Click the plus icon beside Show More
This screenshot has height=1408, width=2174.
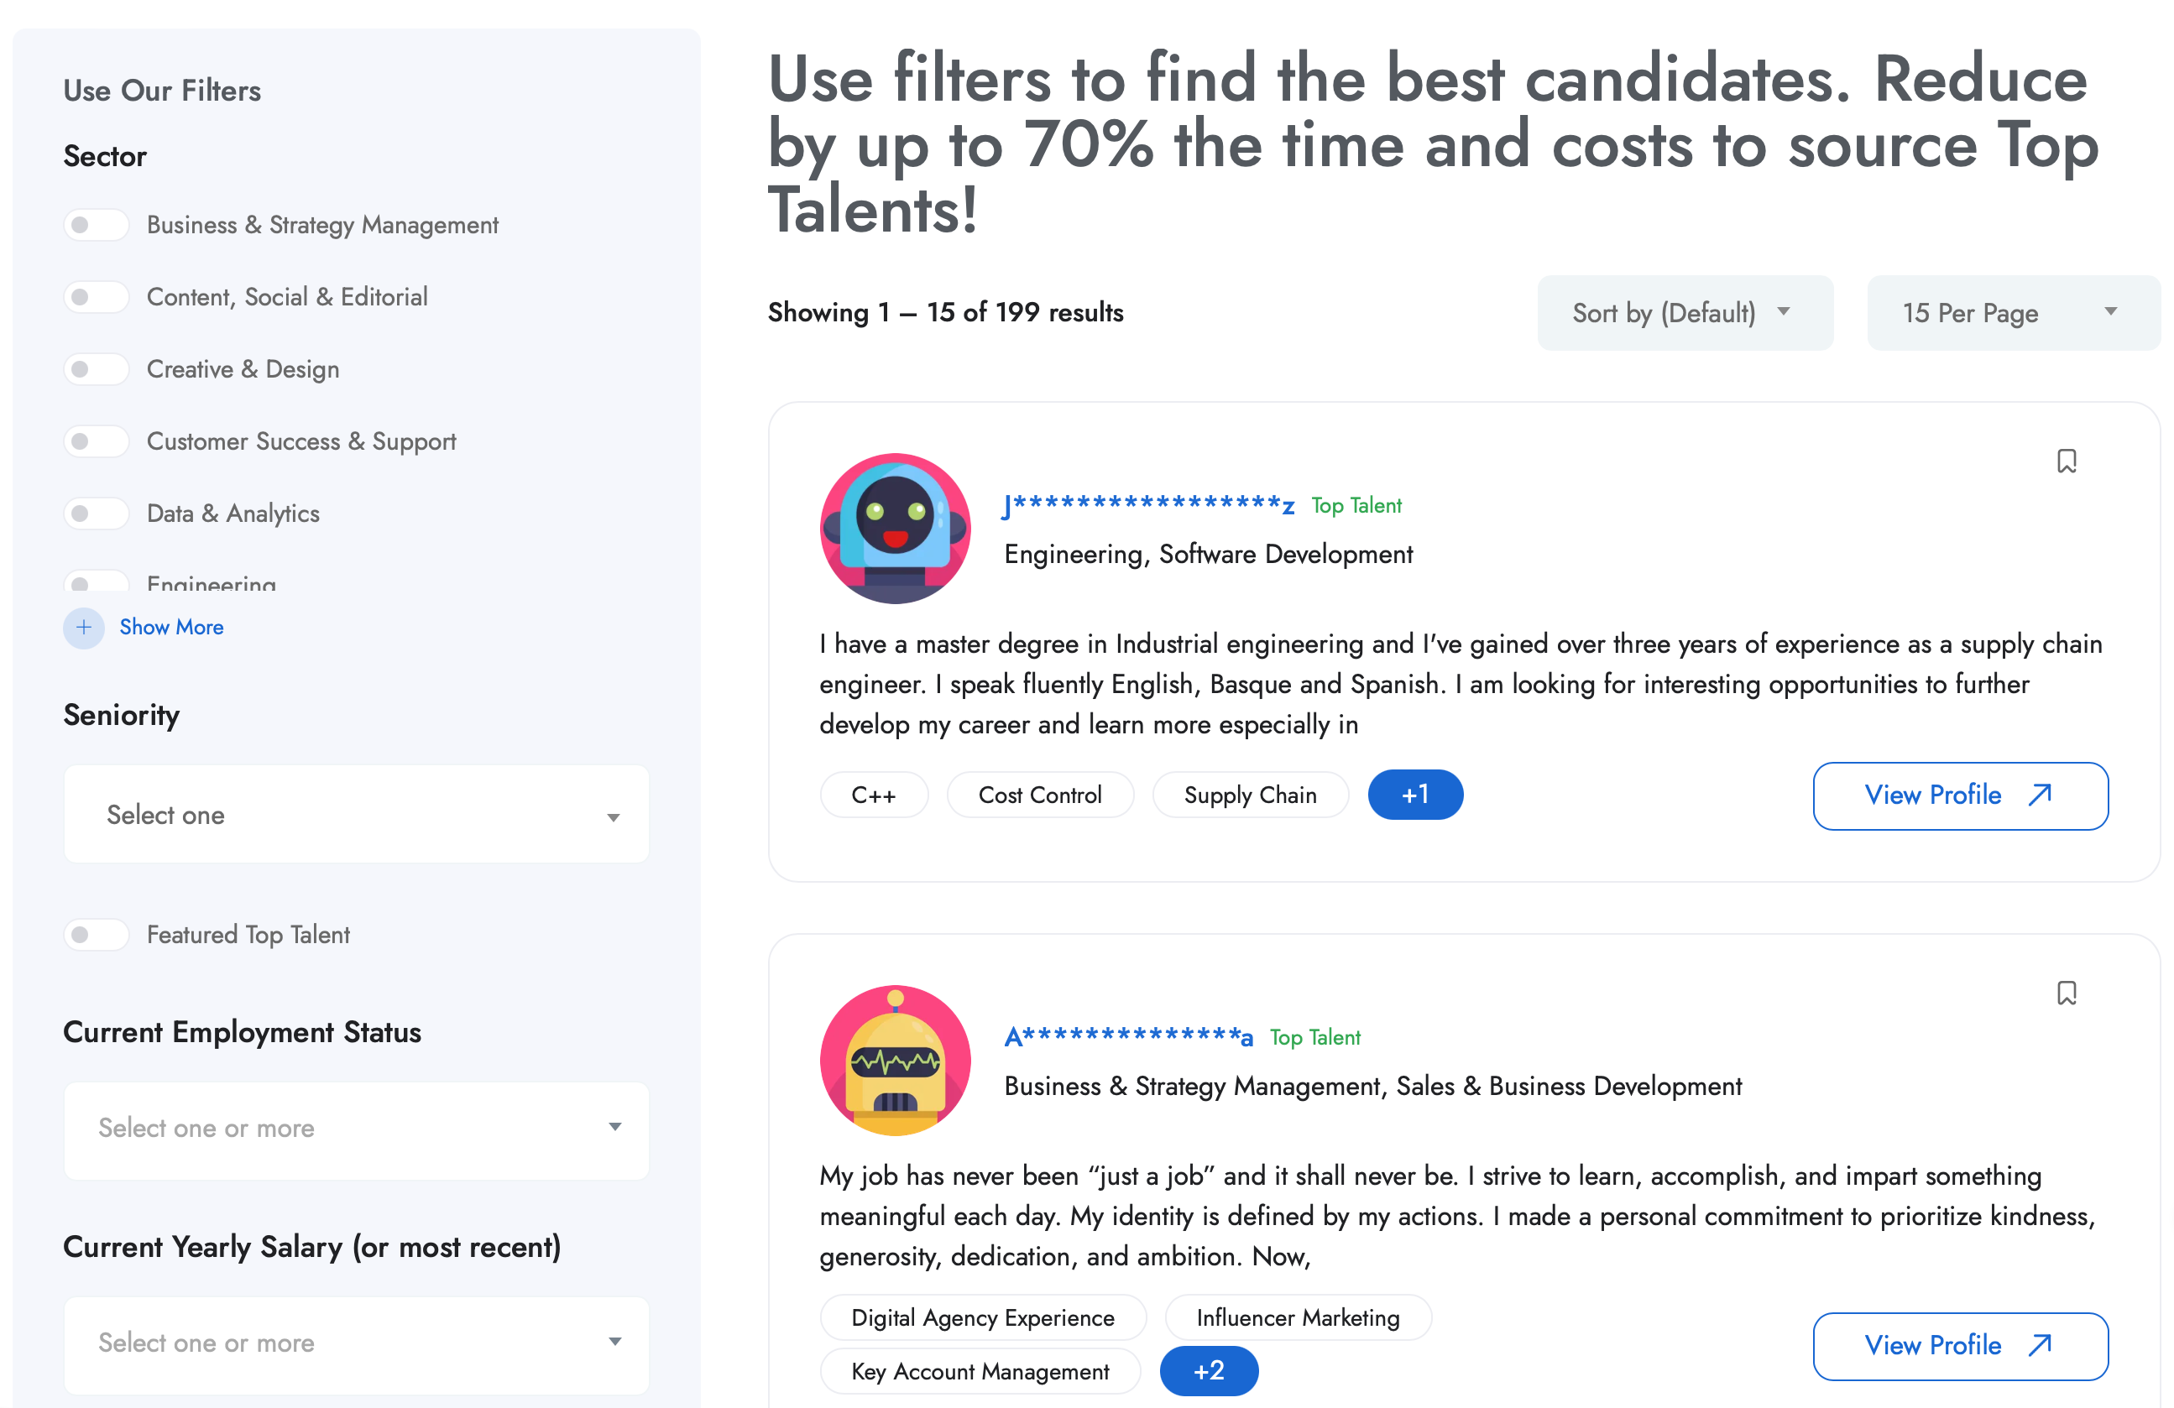point(83,628)
